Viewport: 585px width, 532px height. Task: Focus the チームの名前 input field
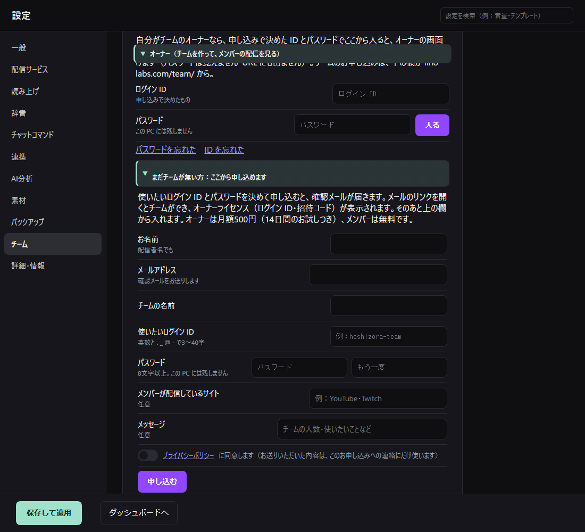click(388, 306)
